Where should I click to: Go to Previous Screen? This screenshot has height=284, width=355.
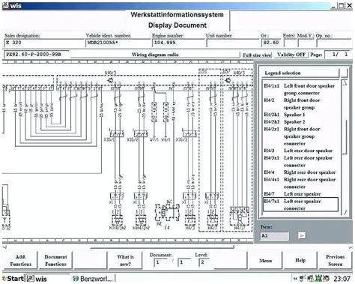(x=335, y=260)
